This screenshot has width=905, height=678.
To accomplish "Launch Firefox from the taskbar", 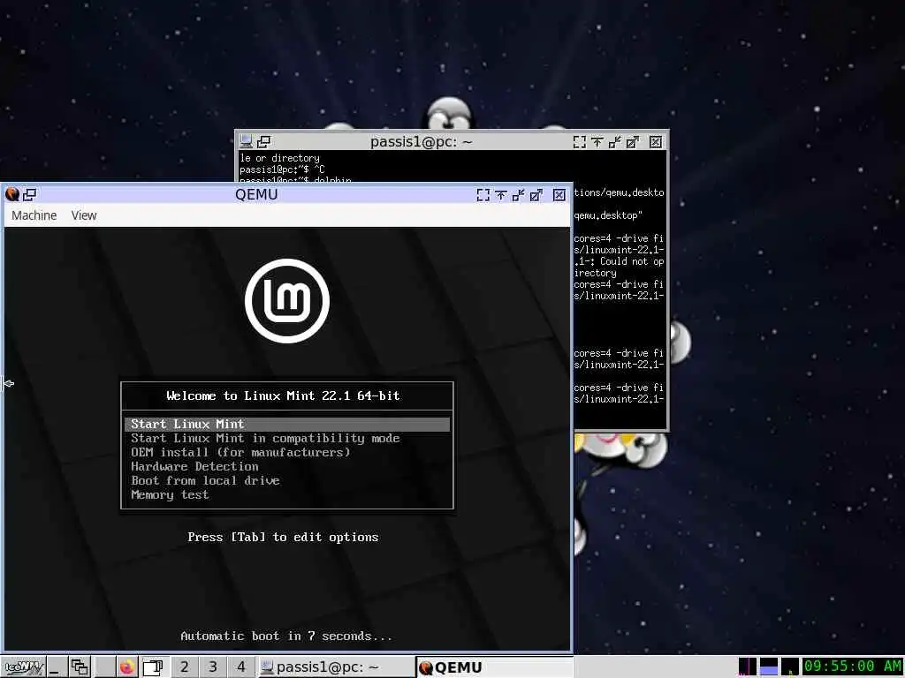I will pos(127,667).
